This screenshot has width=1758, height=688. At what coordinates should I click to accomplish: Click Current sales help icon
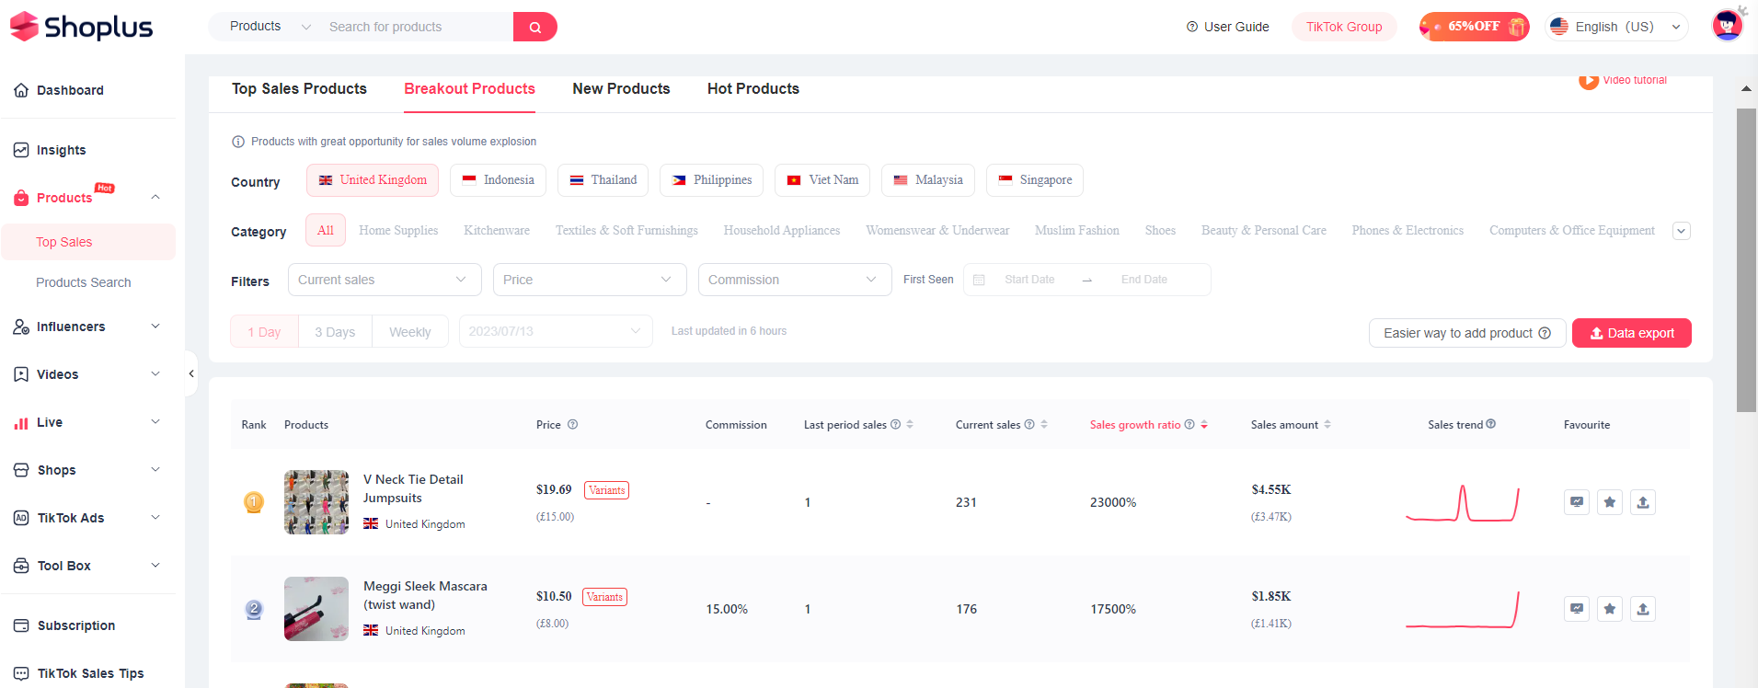pos(1029,425)
